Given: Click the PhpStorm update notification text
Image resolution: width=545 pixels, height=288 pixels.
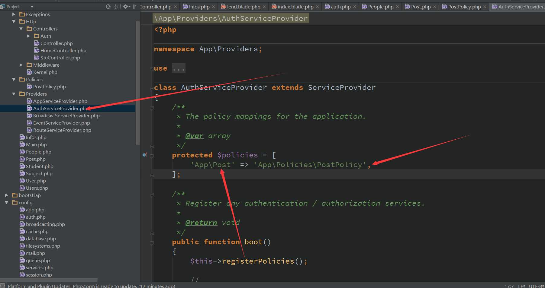Looking at the screenshot, I should [91, 286].
